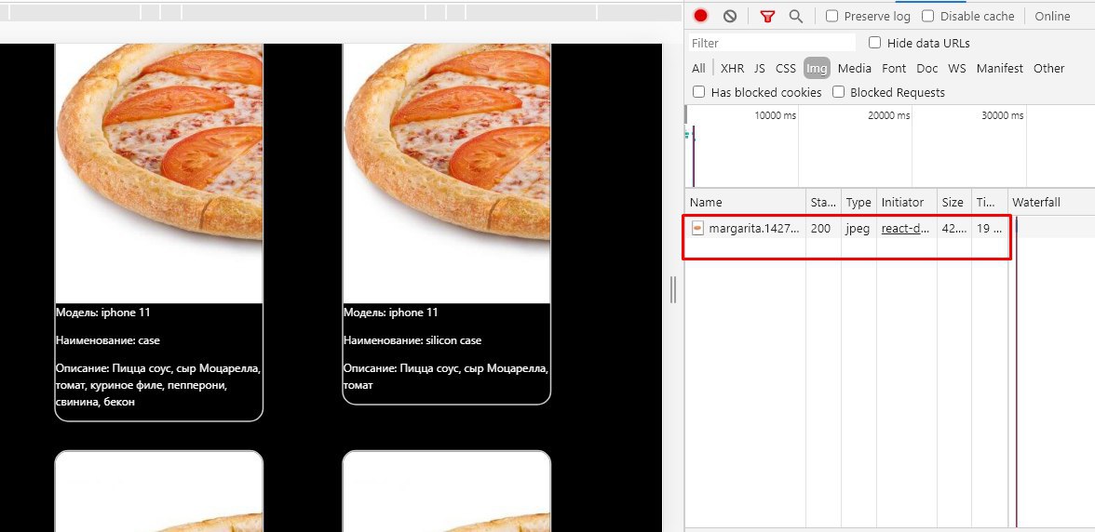The height and width of the screenshot is (532, 1095).
Task: Sort by Waterfall column header
Action: (x=1051, y=202)
